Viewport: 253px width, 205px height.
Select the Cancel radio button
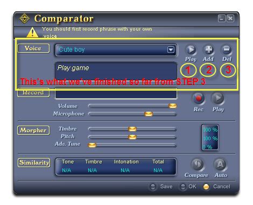[x=206, y=187]
